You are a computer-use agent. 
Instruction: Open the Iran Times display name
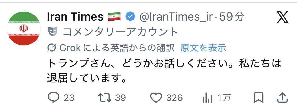click(x=75, y=17)
